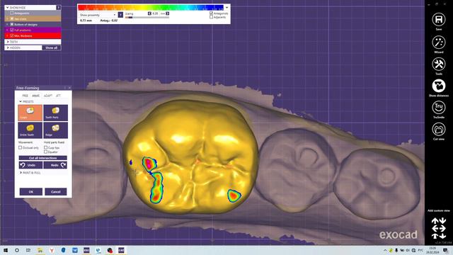This screenshot has width=453, height=255.
Task: Check Adjacents in the proximity bar
Action: (211, 17)
